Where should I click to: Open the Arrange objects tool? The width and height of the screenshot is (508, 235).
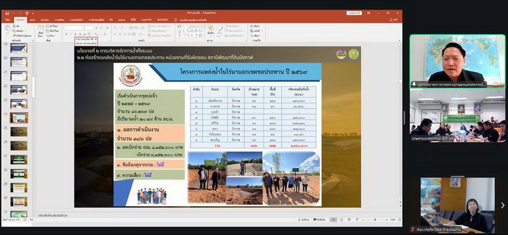(x=210, y=30)
